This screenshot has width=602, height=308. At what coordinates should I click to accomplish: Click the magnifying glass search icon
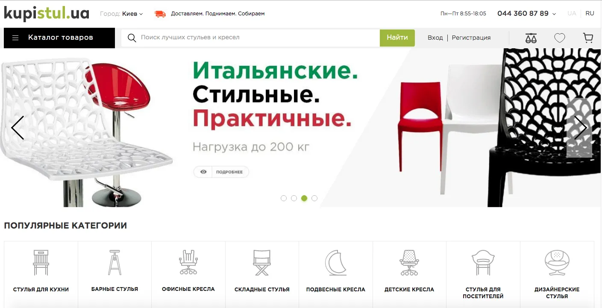pyautogui.click(x=132, y=38)
